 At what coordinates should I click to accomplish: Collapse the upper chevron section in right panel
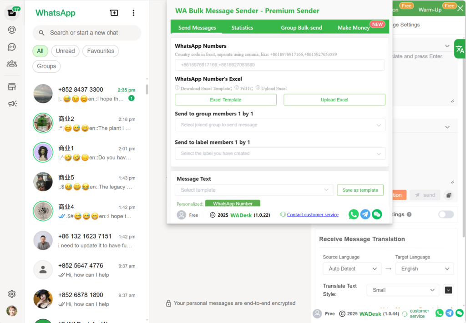pyautogui.click(x=447, y=46)
